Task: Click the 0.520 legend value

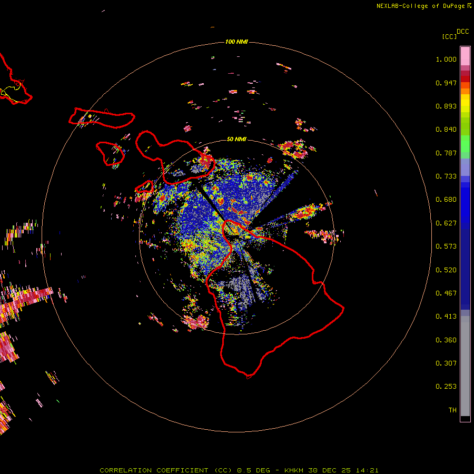Action: click(446, 270)
